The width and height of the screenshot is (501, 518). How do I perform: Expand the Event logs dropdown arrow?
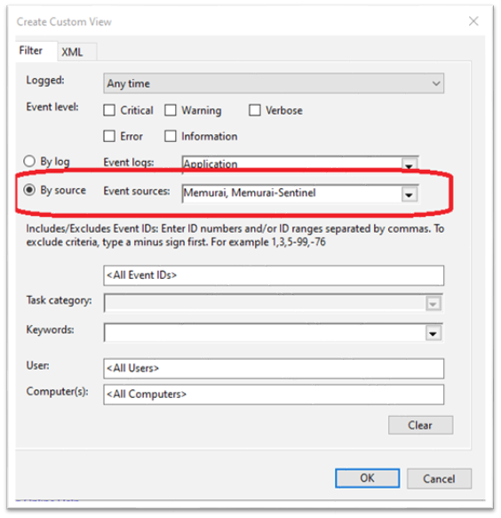click(x=410, y=165)
